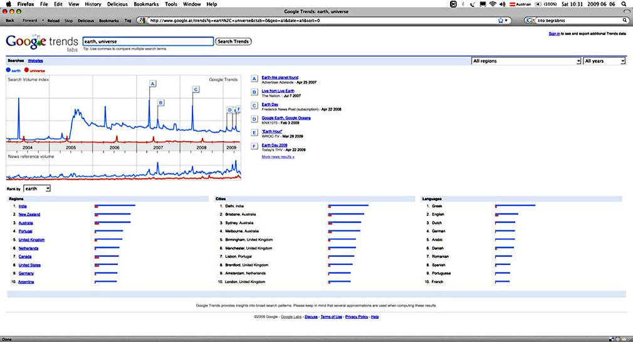Click the Back toolbar button

pos(9,20)
